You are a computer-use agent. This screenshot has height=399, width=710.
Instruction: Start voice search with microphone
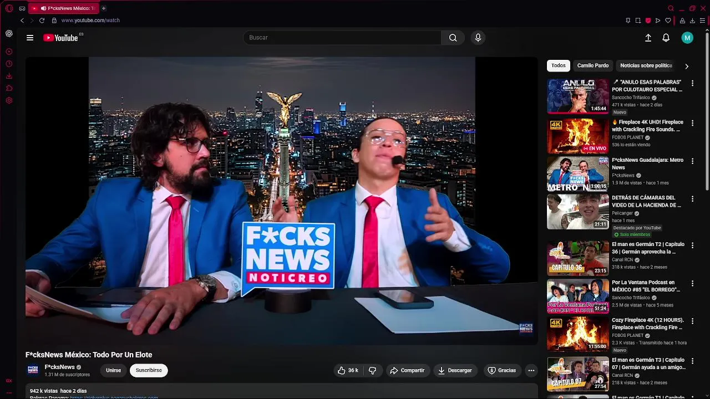click(478, 38)
